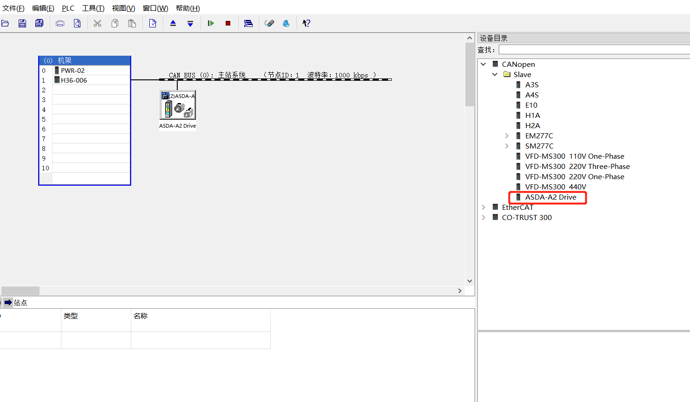Click the blue down-arrow download icon

click(x=190, y=23)
